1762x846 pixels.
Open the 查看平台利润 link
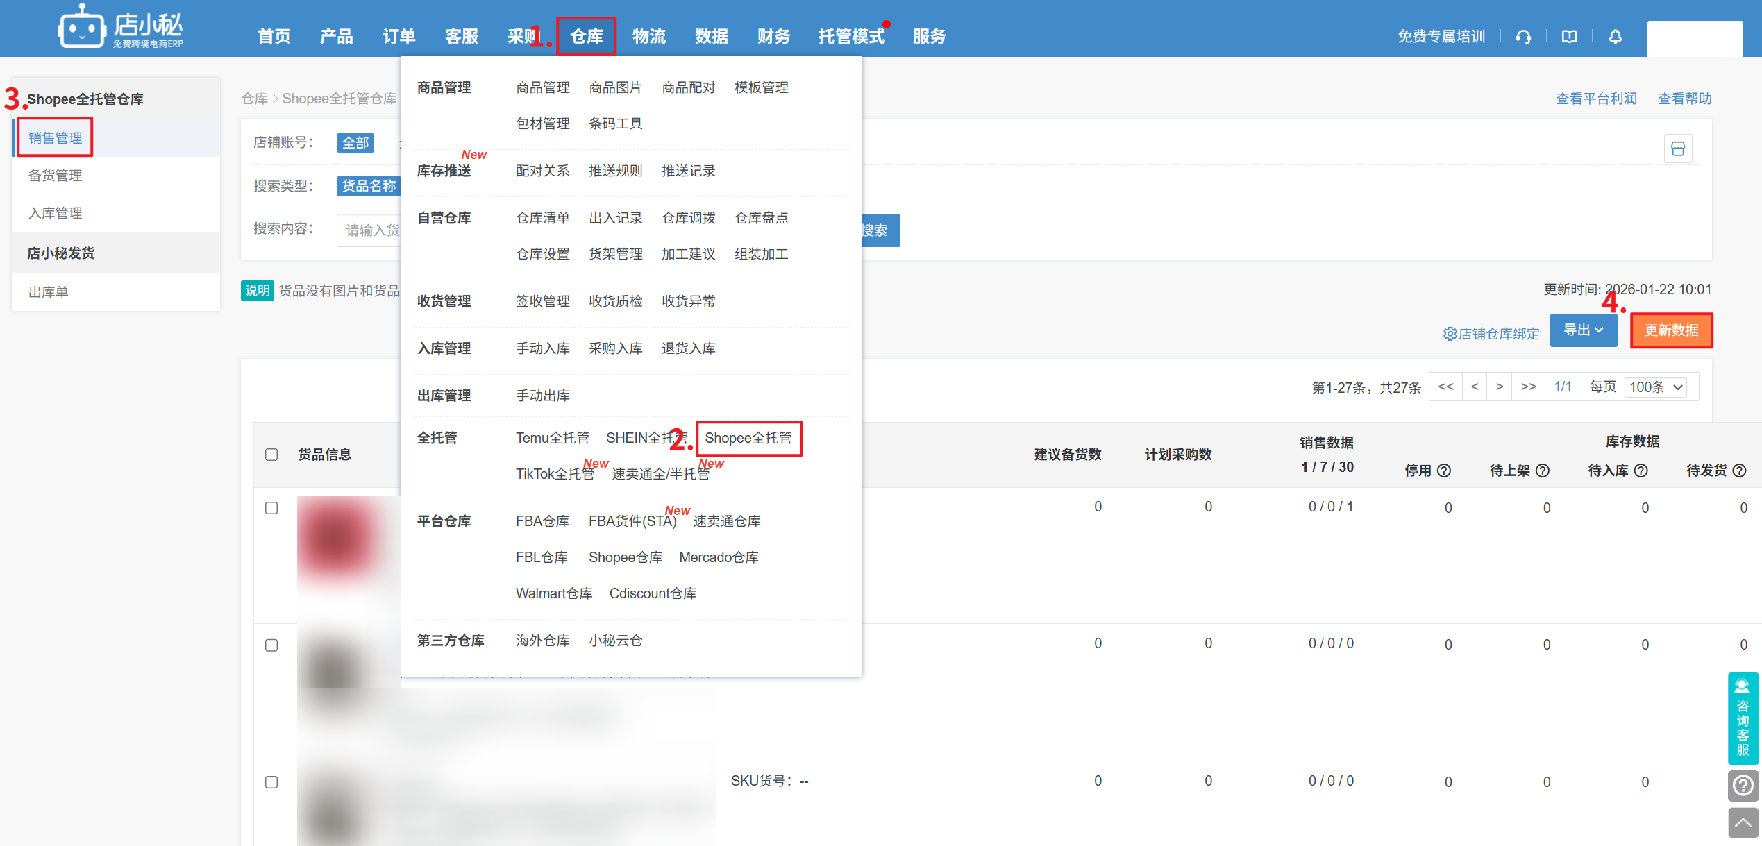tap(1595, 99)
